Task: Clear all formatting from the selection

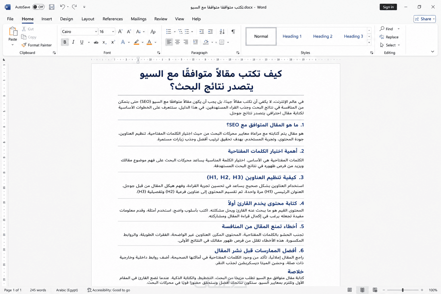Action: 153,32
